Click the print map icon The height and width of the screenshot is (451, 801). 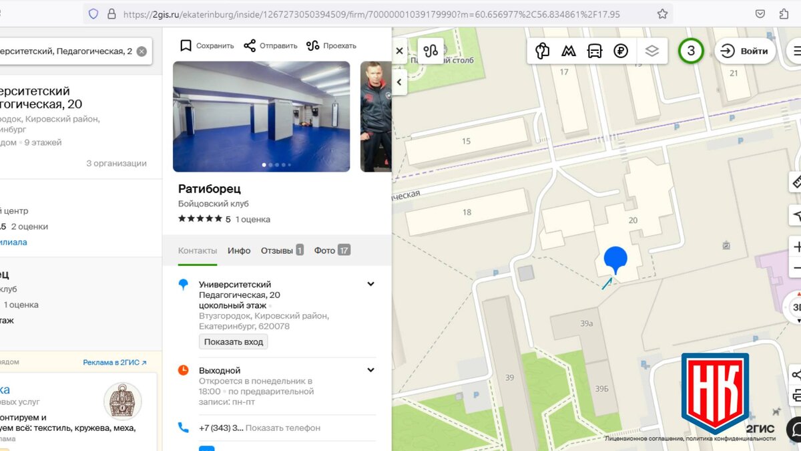click(796, 396)
